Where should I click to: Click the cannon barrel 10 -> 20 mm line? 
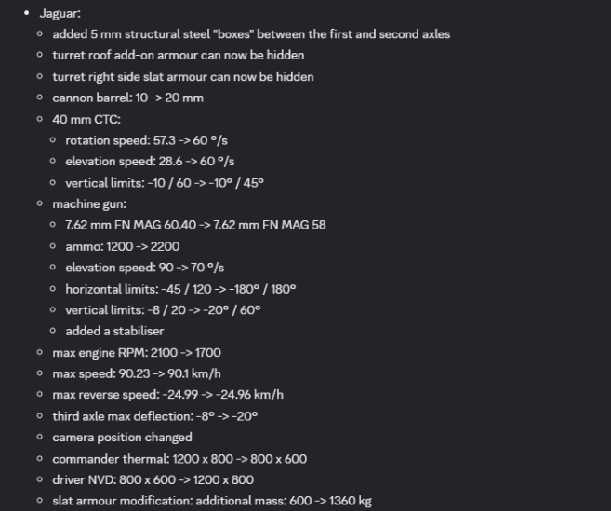127,98
